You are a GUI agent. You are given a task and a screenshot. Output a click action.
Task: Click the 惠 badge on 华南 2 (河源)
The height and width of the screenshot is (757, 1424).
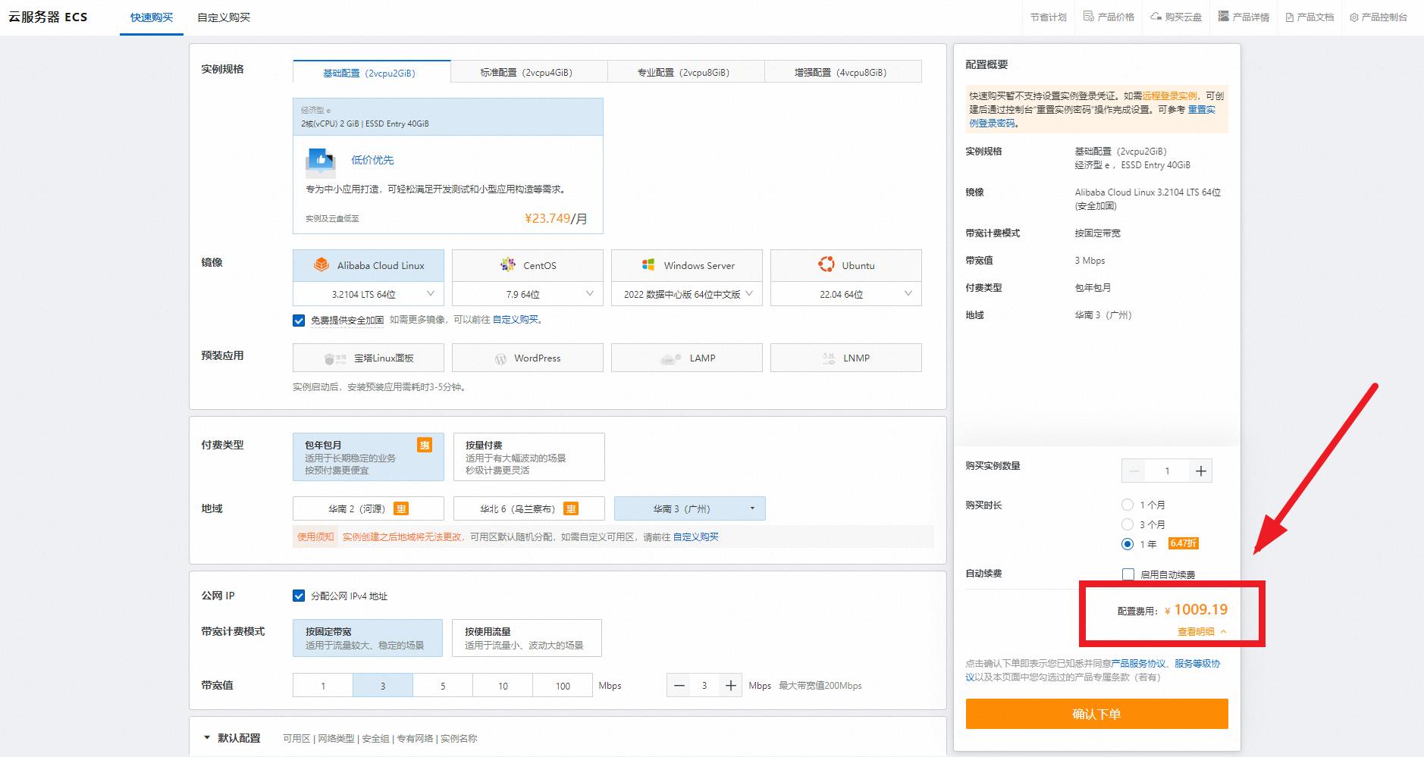pyautogui.click(x=401, y=509)
